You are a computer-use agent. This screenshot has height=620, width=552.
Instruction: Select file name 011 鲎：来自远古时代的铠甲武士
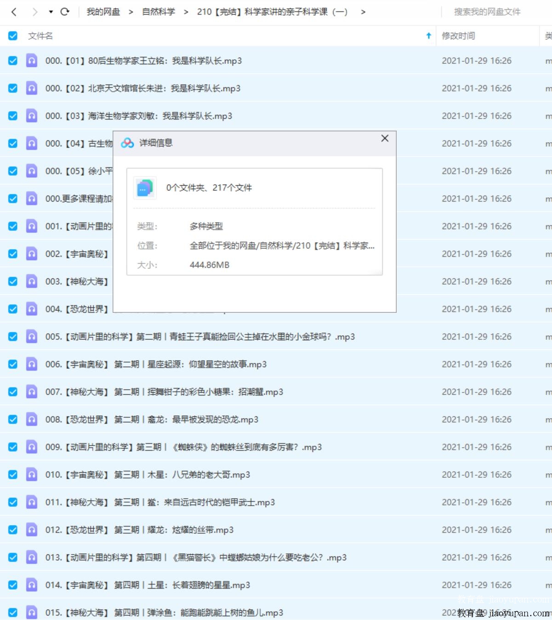click(160, 502)
